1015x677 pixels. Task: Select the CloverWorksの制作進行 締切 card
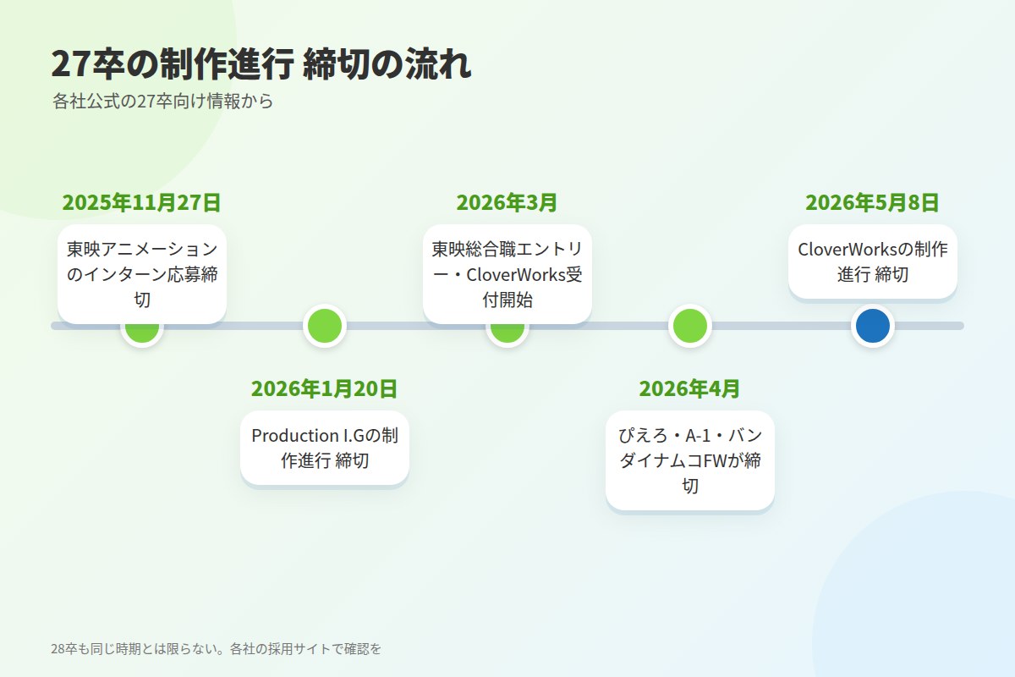point(873,261)
